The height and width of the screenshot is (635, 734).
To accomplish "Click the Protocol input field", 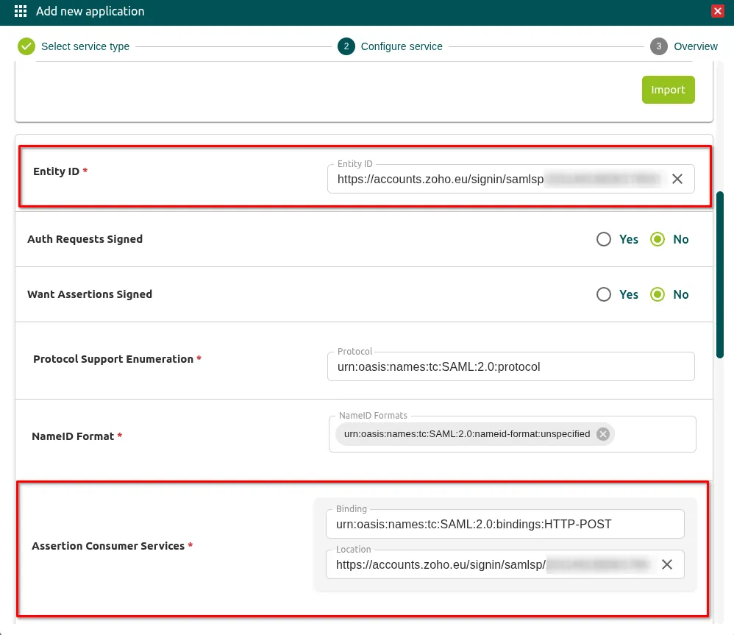I will click(x=510, y=366).
